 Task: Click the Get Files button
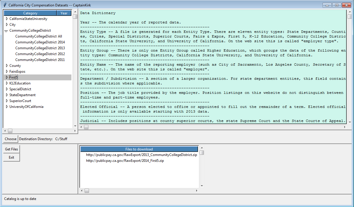click(x=11, y=149)
